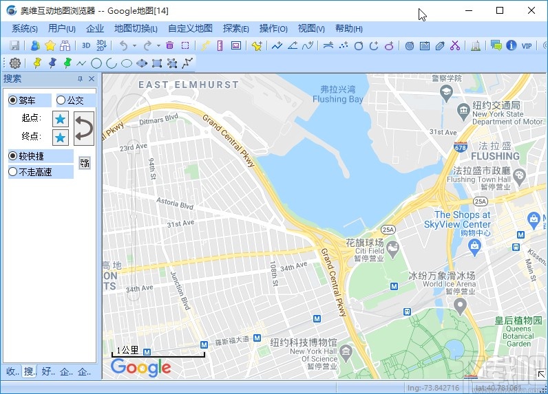
Task: Open the 自定义地图 menu
Action: 191,29
